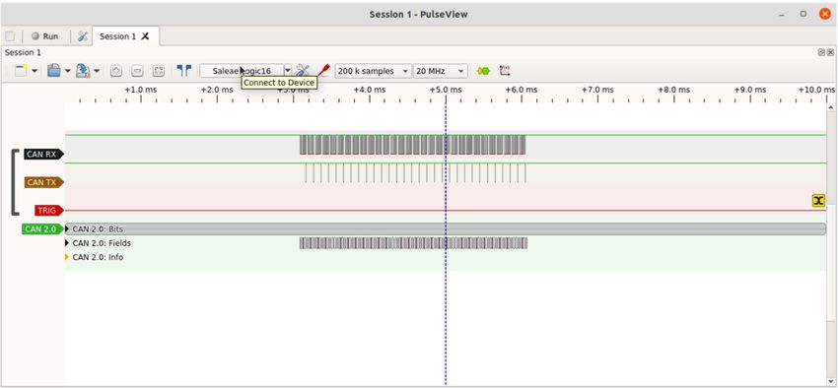Expand the CAN 2.0: Fields row
The width and height of the screenshot is (838, 388).
point(67,243)
